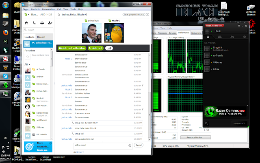Viewport: 260px width, 163px height.
Task: Select contact Sandy Bowes
Action: (x=37, y=114)
